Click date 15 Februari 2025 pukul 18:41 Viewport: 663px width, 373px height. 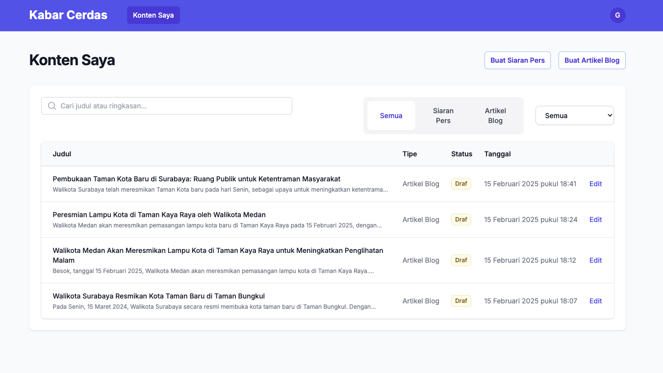click(530, 184)
